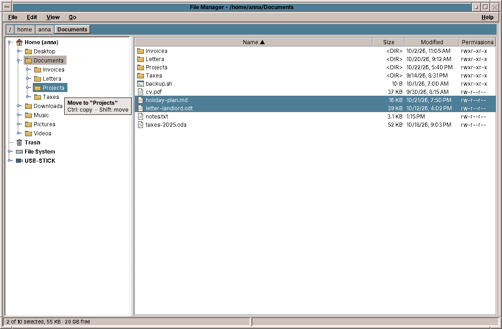Click the Trash can icon in the tree
The image size is (502, 329).
19,143
